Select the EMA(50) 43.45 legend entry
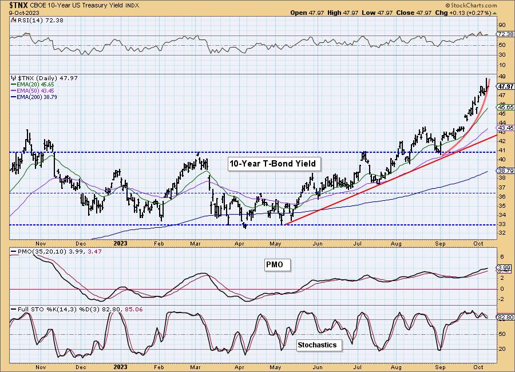 tap(32, 90)
